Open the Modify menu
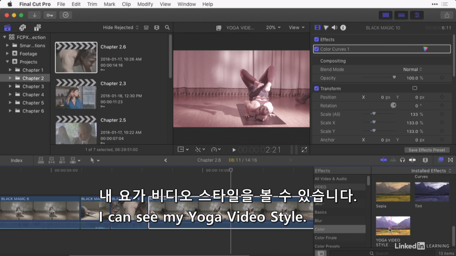 (145, 4)
